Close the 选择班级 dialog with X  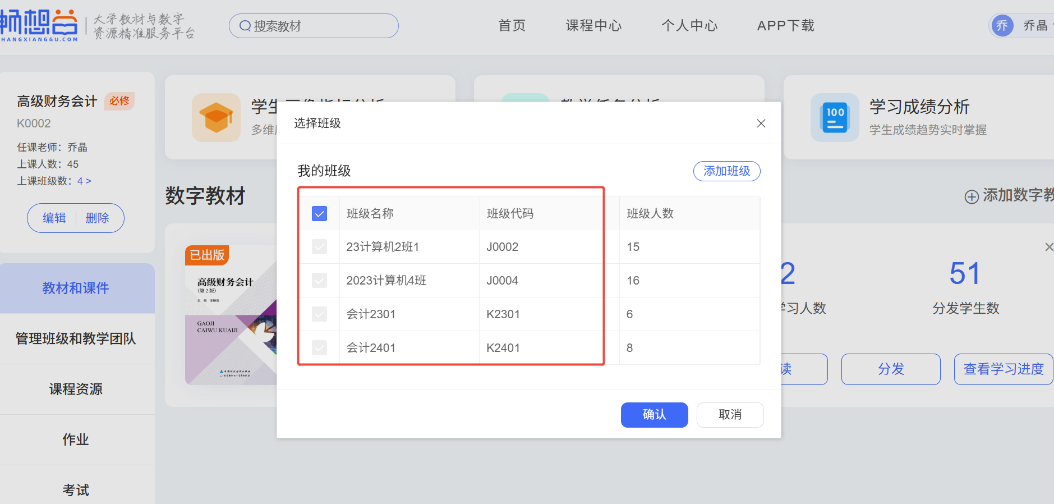[x=761, y=123]
